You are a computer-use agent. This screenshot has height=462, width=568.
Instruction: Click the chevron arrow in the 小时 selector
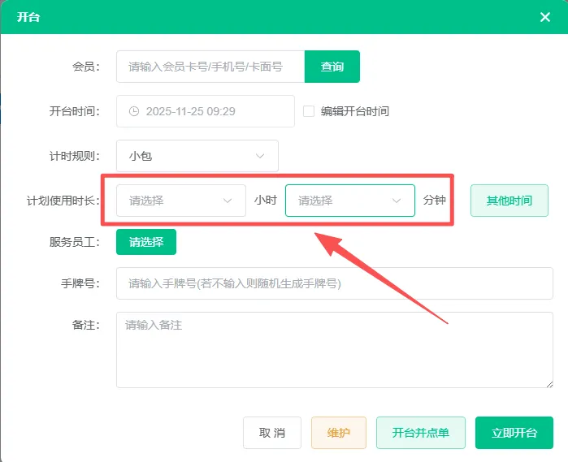tap(228, 201)
